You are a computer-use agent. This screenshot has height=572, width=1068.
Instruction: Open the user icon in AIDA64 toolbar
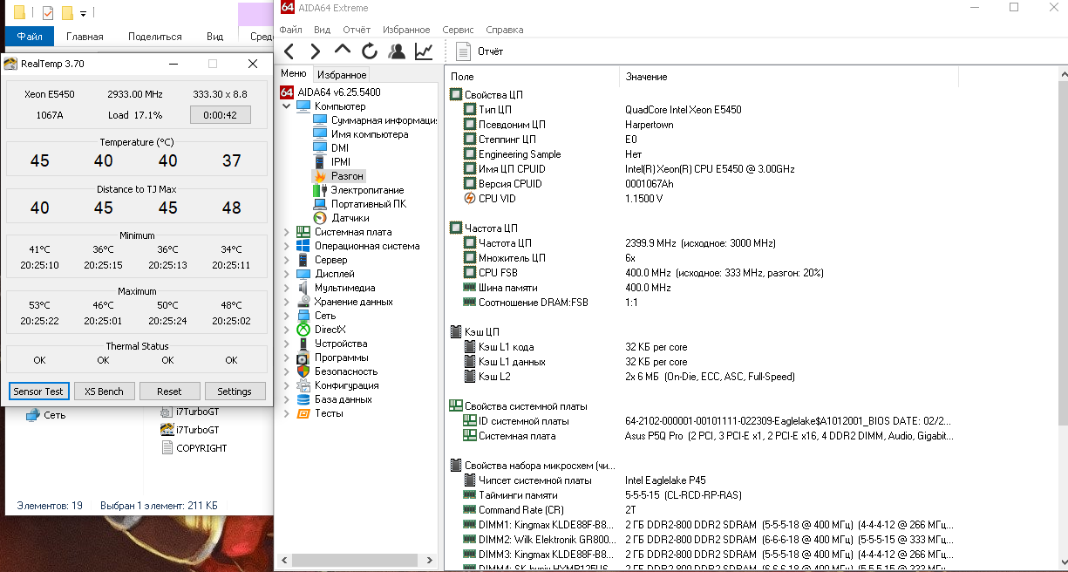397,51
